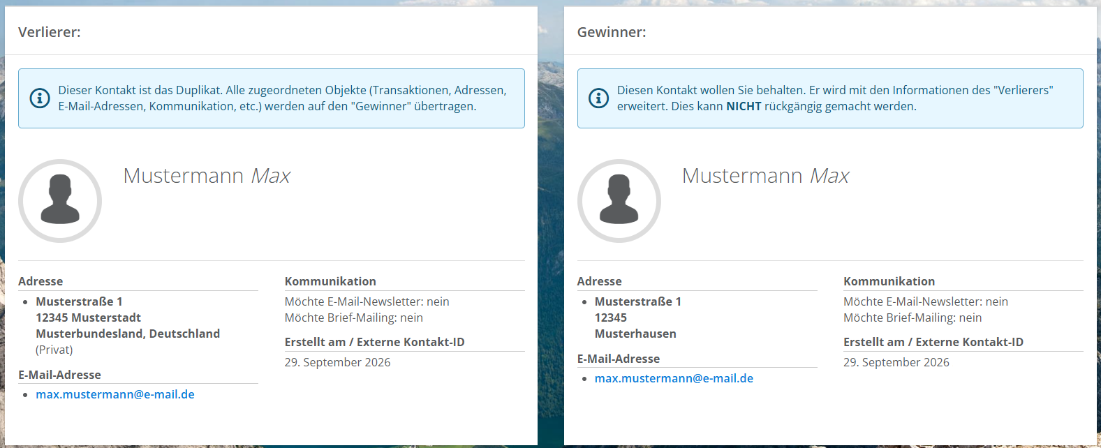Click the Gewinner 'Adresse' heading
Screen dimensions: 1101x448
coord(599,281)
